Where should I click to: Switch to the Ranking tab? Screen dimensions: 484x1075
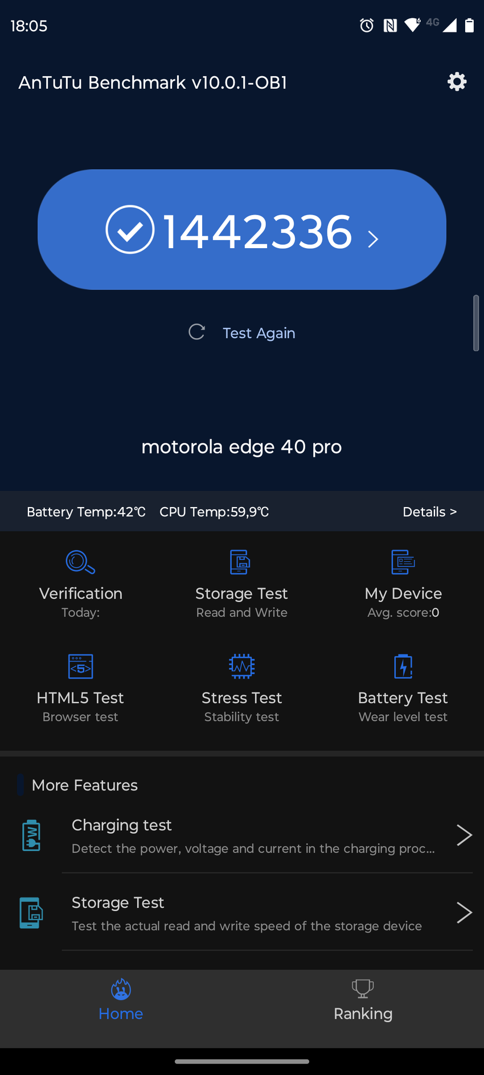click(x=363, y=1000)
